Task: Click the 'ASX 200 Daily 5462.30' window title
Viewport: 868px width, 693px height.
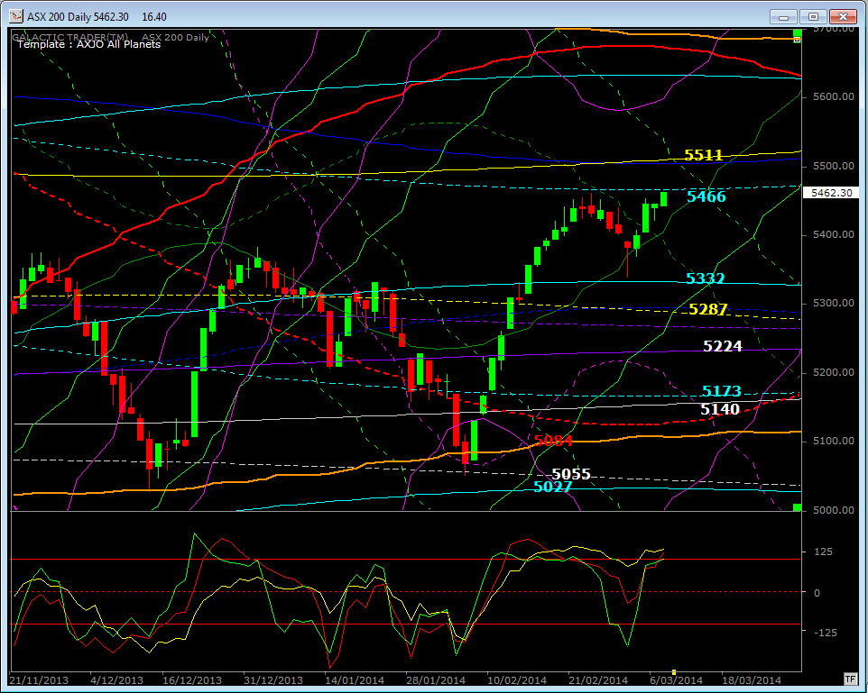Action: click(x=78, y=17)
